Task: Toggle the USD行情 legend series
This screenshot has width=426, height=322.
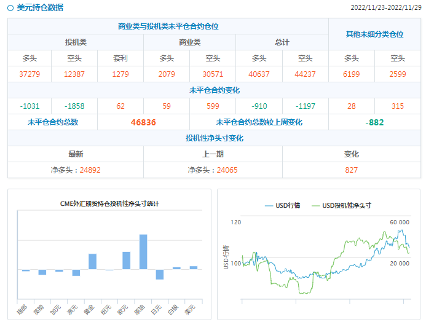Action: [x=282, y=205]
